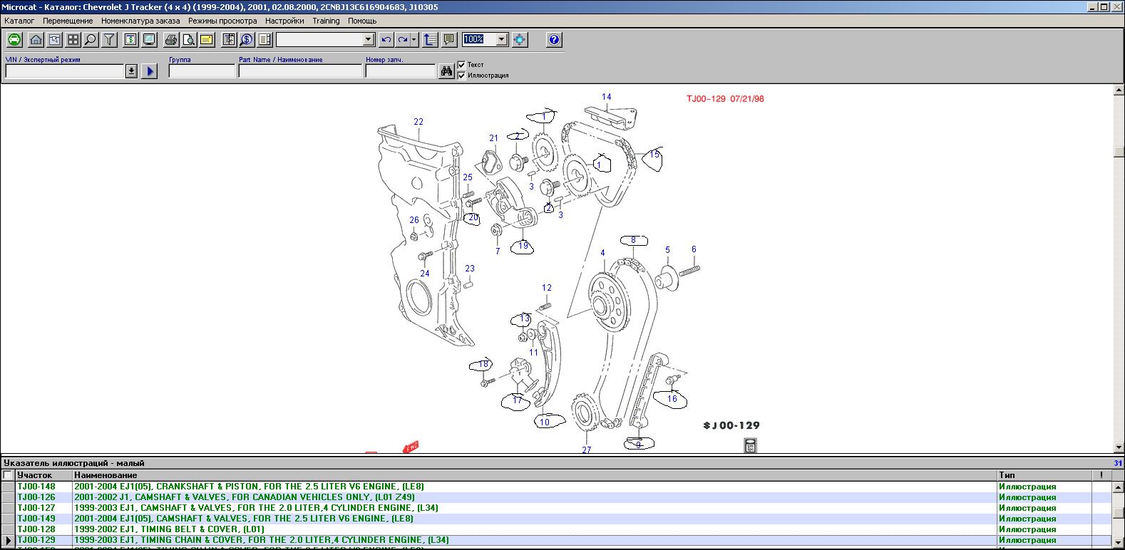Click the printer icon to print
The width and height of the screenshot is (1125, 550).
pos(172,40)
